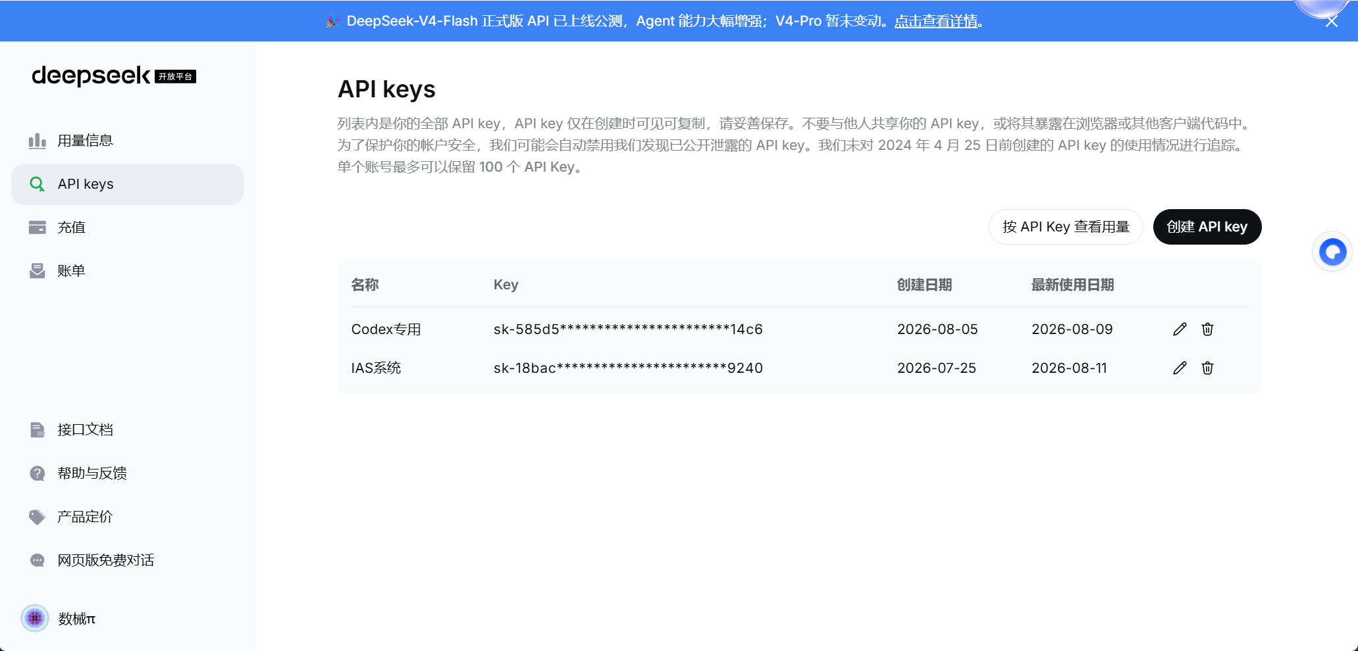The height and width of the screenshot is (651, 1358).
Task: Select API keys in the sidebar
Action: [128, 184]
